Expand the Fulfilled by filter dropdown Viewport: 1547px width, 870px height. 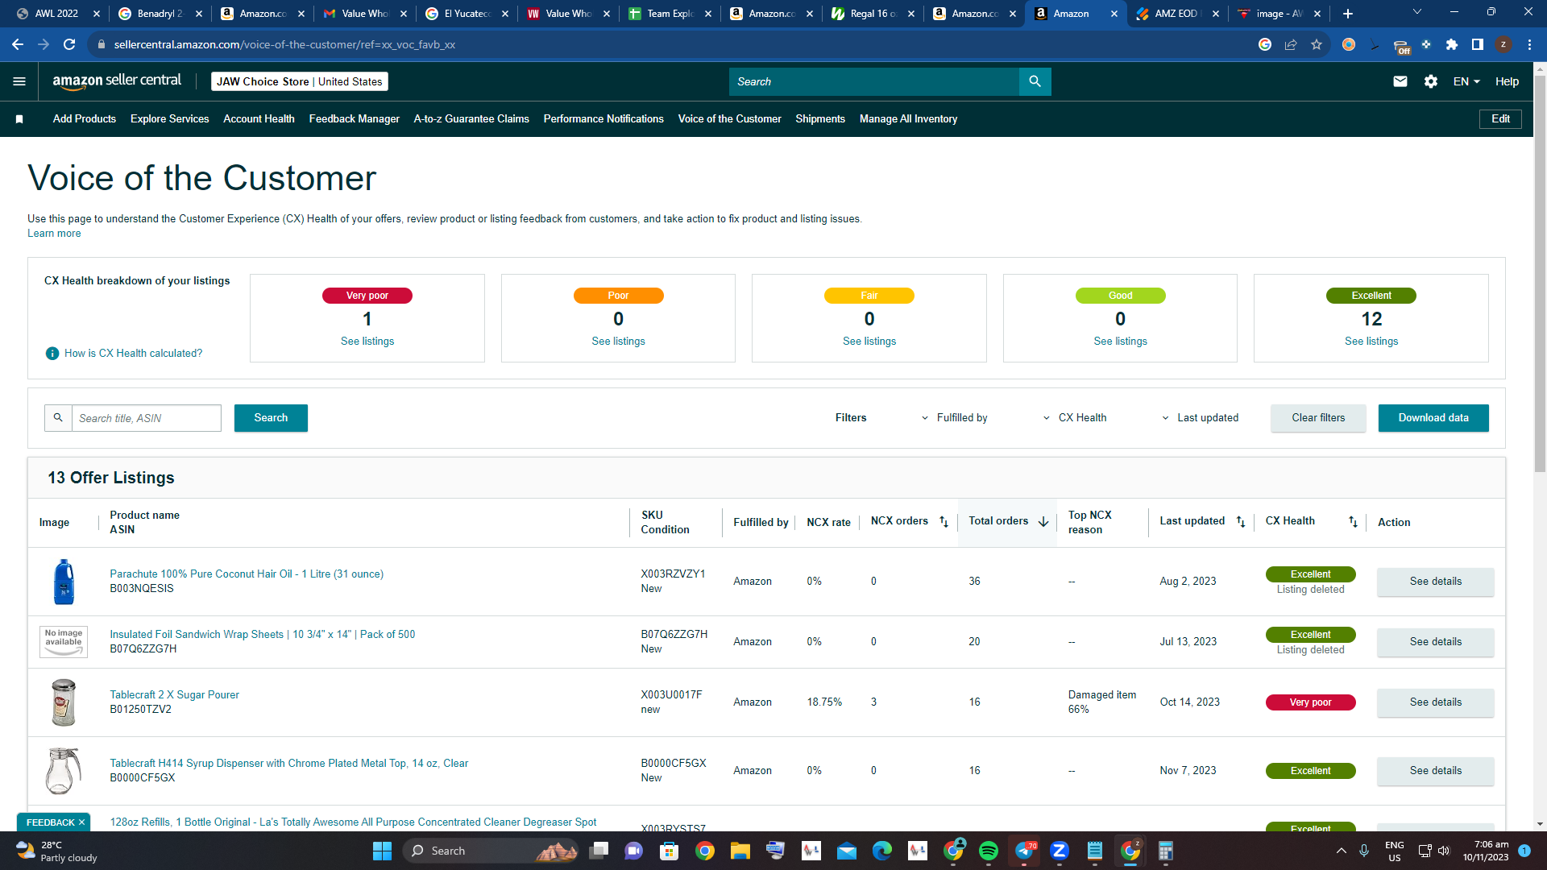coord(955,418)
